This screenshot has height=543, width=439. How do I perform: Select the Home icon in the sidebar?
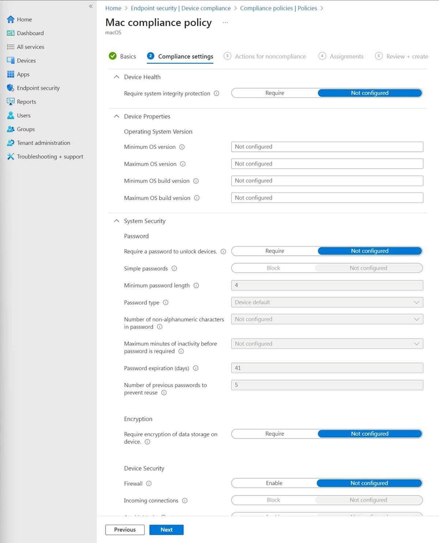[11, 19]
